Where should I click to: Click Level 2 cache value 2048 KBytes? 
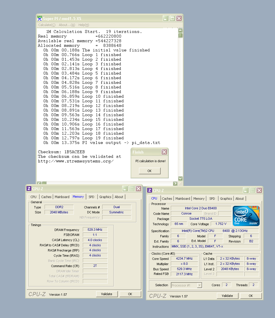point(230,269)
